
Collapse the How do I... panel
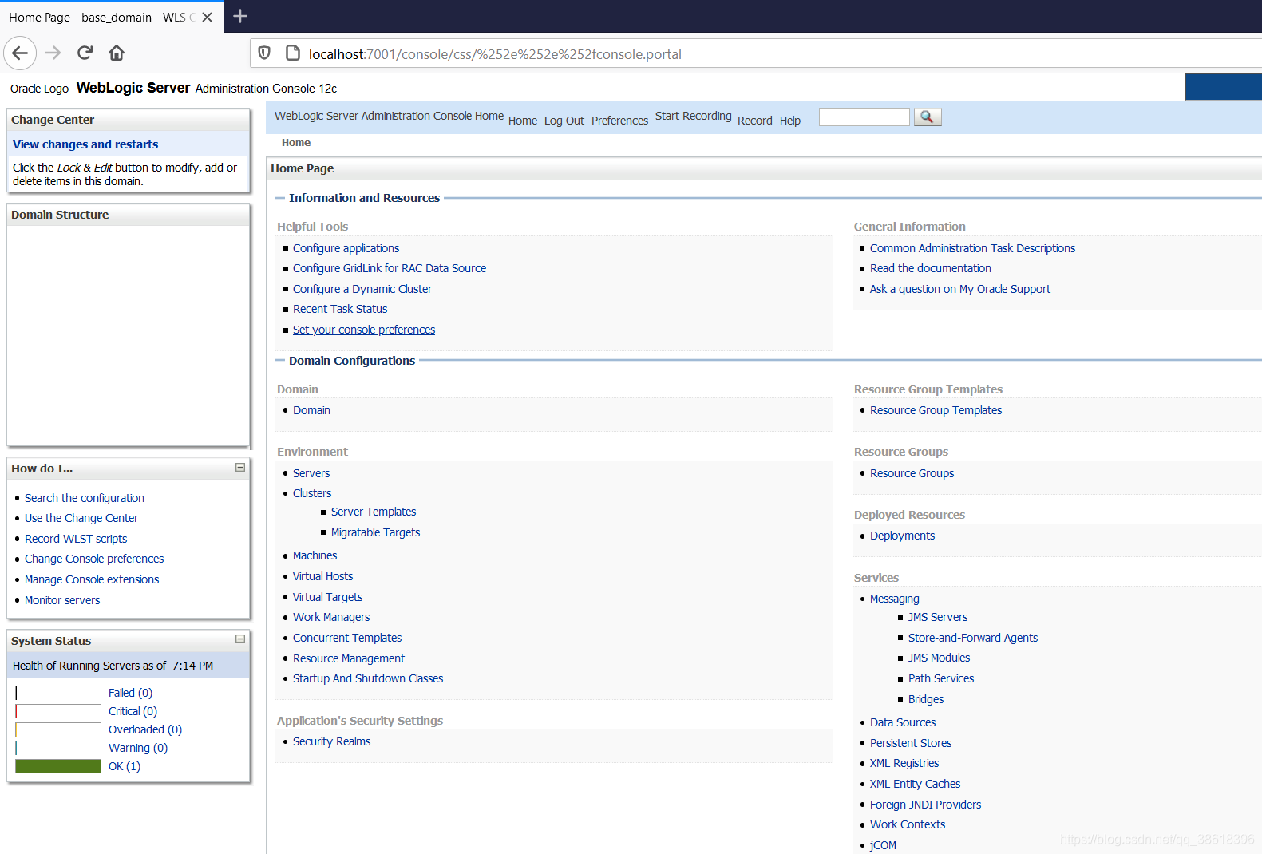[x=240, y=468]
